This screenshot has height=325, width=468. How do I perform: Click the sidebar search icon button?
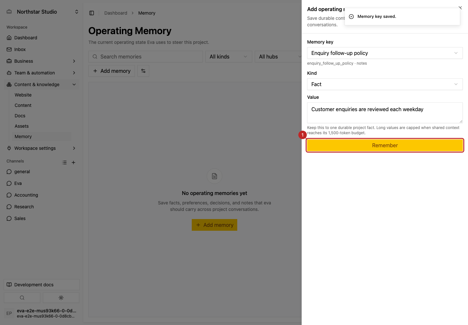click(22, 298)
